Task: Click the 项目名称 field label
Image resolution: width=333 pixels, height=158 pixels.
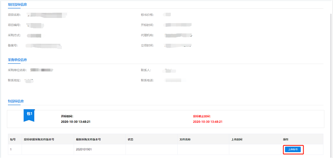Action: point(14,15)
